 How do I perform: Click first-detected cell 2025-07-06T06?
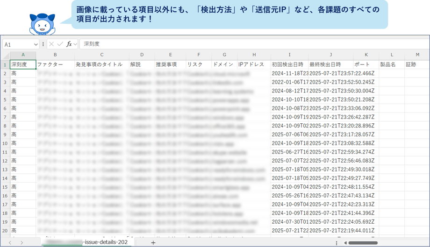[290, 134]
